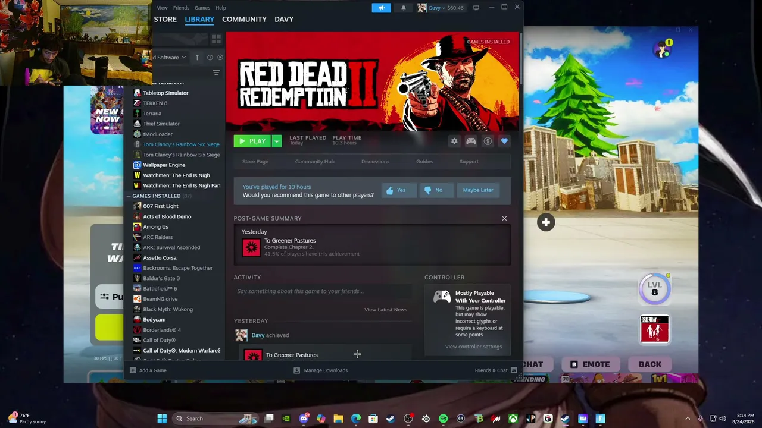The height and width of the screenshot is (428, 762).
Task: Open Microsoft Edge from the taskbar
Action: (x=356, y=418)
